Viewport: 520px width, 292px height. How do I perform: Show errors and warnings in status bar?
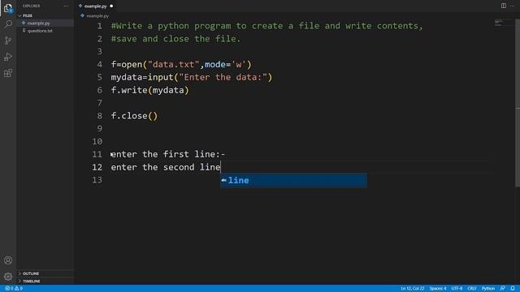pyautogui.click(x=14, y=289)
